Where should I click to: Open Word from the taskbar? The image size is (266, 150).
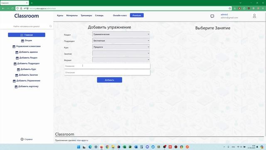(136, 147)
